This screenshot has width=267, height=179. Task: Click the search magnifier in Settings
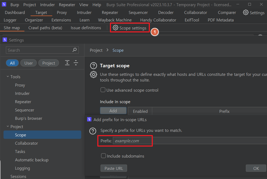pos(75,50)
